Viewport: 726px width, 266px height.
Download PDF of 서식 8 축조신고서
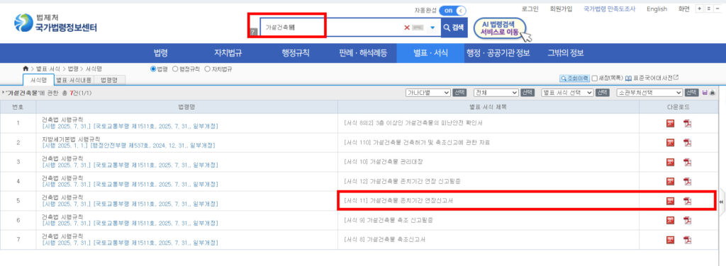tap(687, 240)
